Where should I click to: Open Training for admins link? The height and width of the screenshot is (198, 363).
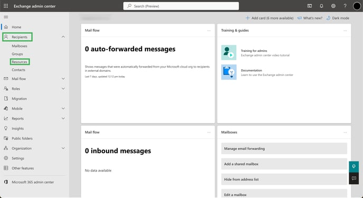[254, 51]
